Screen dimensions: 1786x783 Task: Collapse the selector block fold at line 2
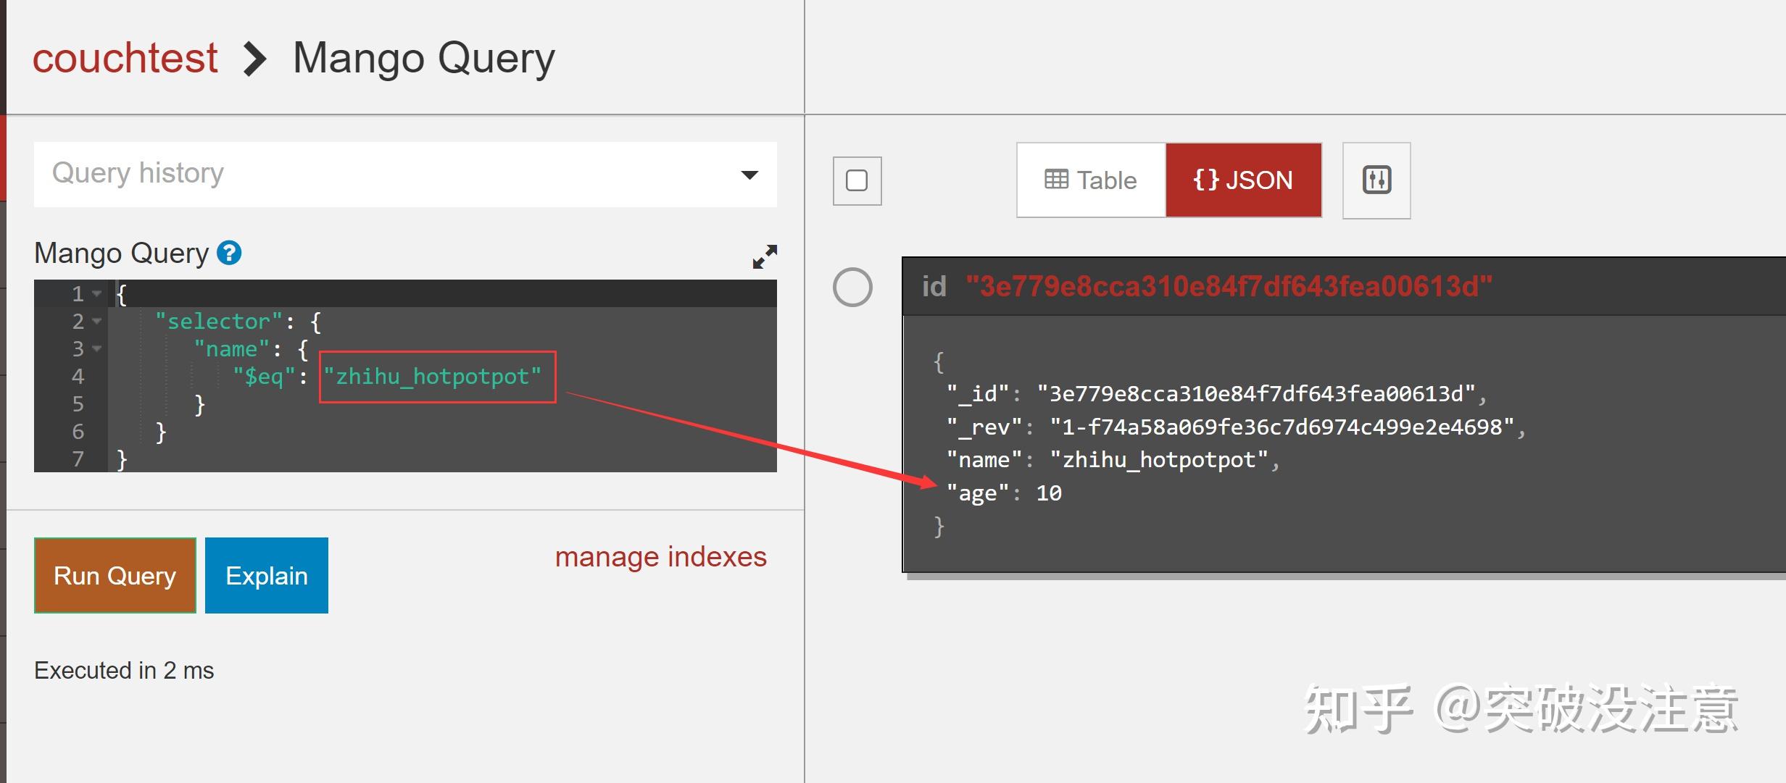pos(96,322)
